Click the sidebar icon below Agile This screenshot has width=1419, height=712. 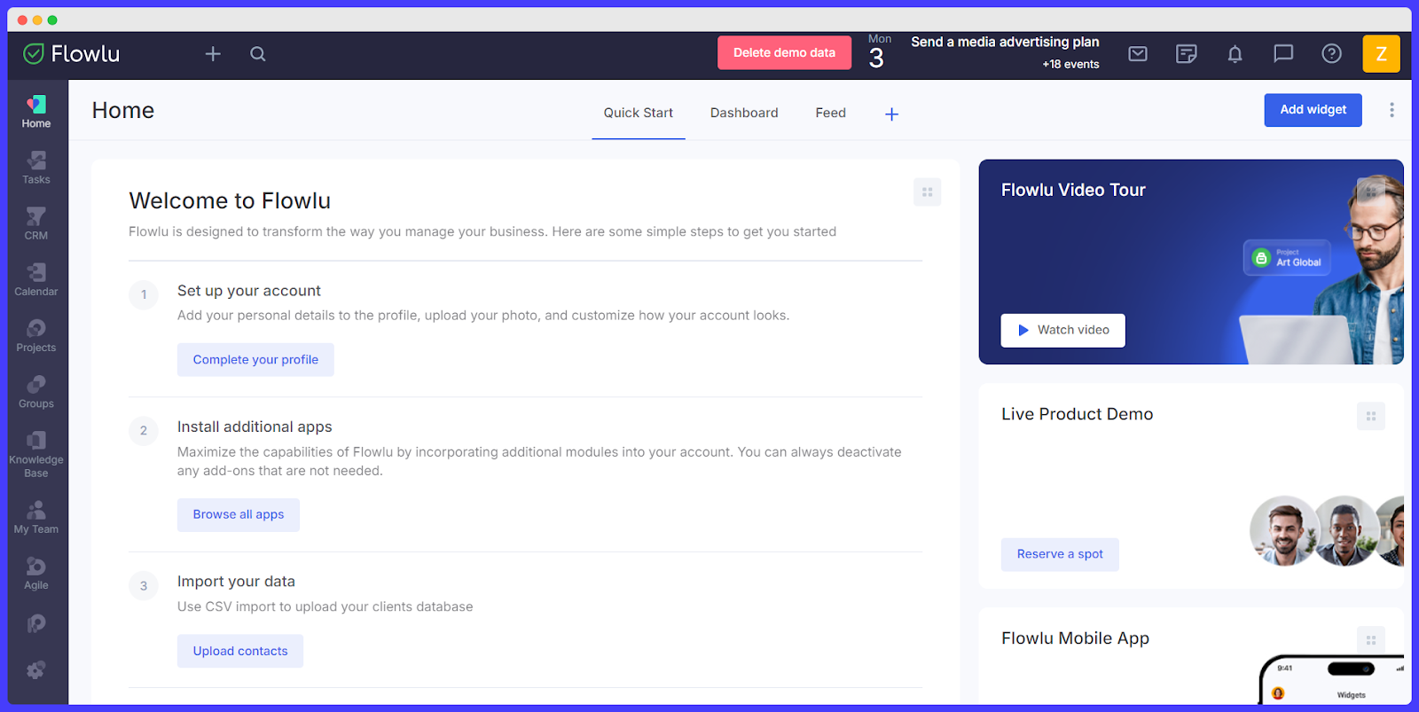(36, 623)
